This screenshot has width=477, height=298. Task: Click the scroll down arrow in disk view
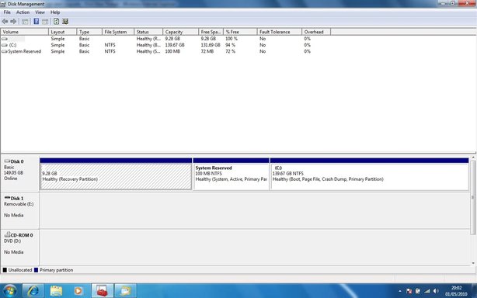click(x=473, y=263)
